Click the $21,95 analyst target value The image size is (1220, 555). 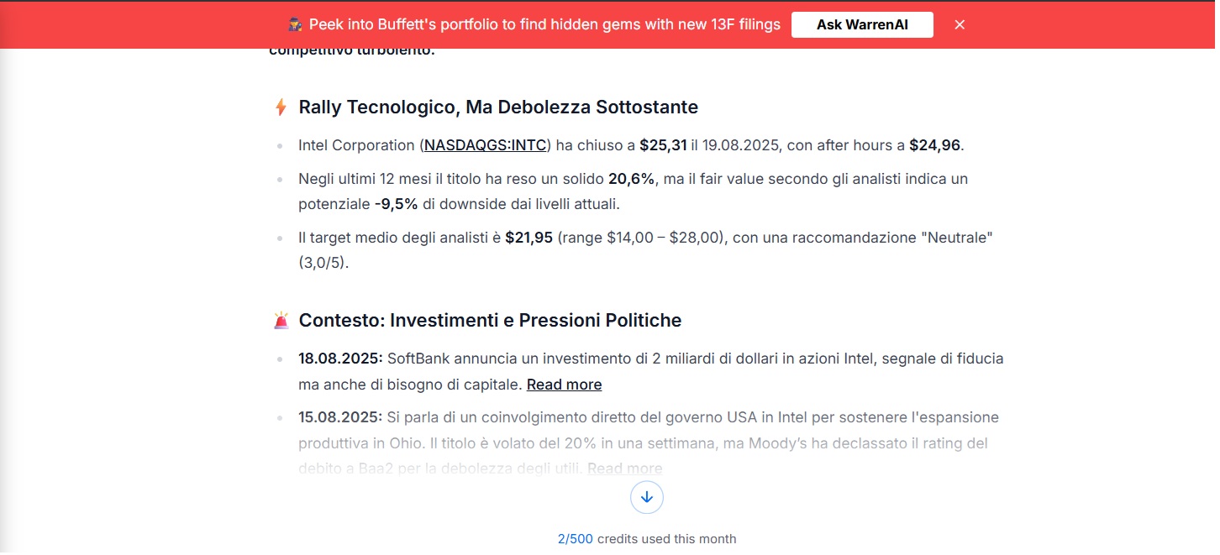pos(528,238)
